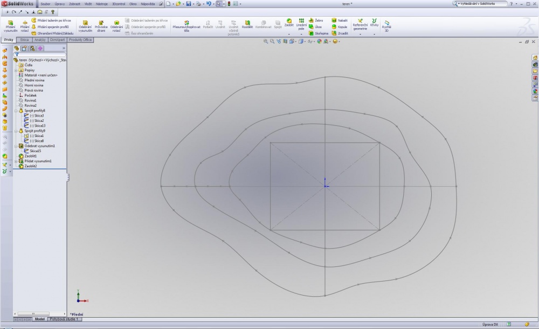This screenshot has height=329, width=539.
Task: Click Přesunout/kopírovat těla tool
Action: (186, 26)
